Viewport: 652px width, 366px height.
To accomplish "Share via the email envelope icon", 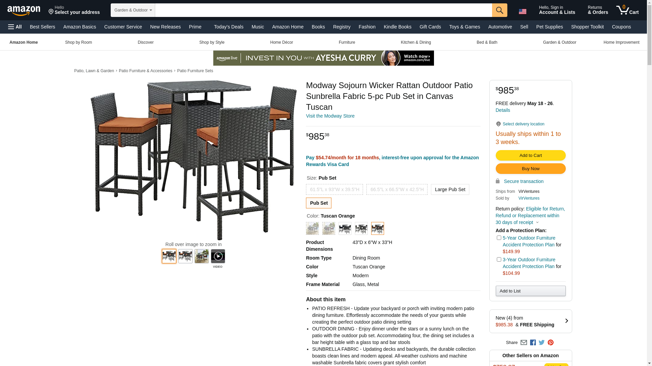I will (524, 343).
